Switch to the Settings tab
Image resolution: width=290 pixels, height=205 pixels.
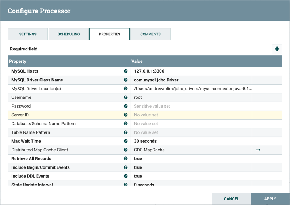[28, 34]
